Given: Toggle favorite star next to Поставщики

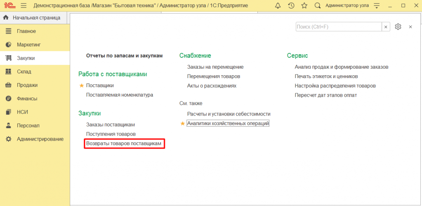Looking at the screenshot, I should [x=81, y=86].
